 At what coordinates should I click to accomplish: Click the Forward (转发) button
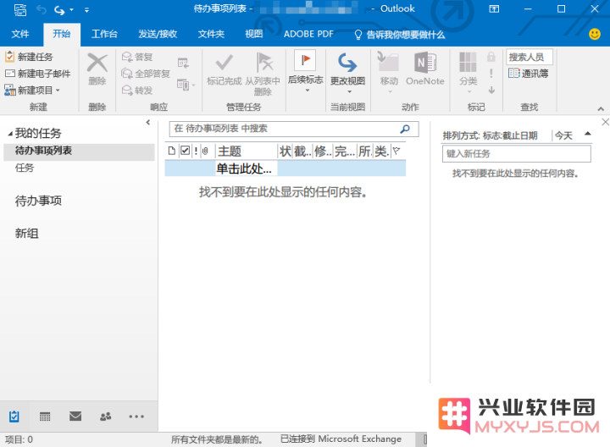(x=137, y=91)
